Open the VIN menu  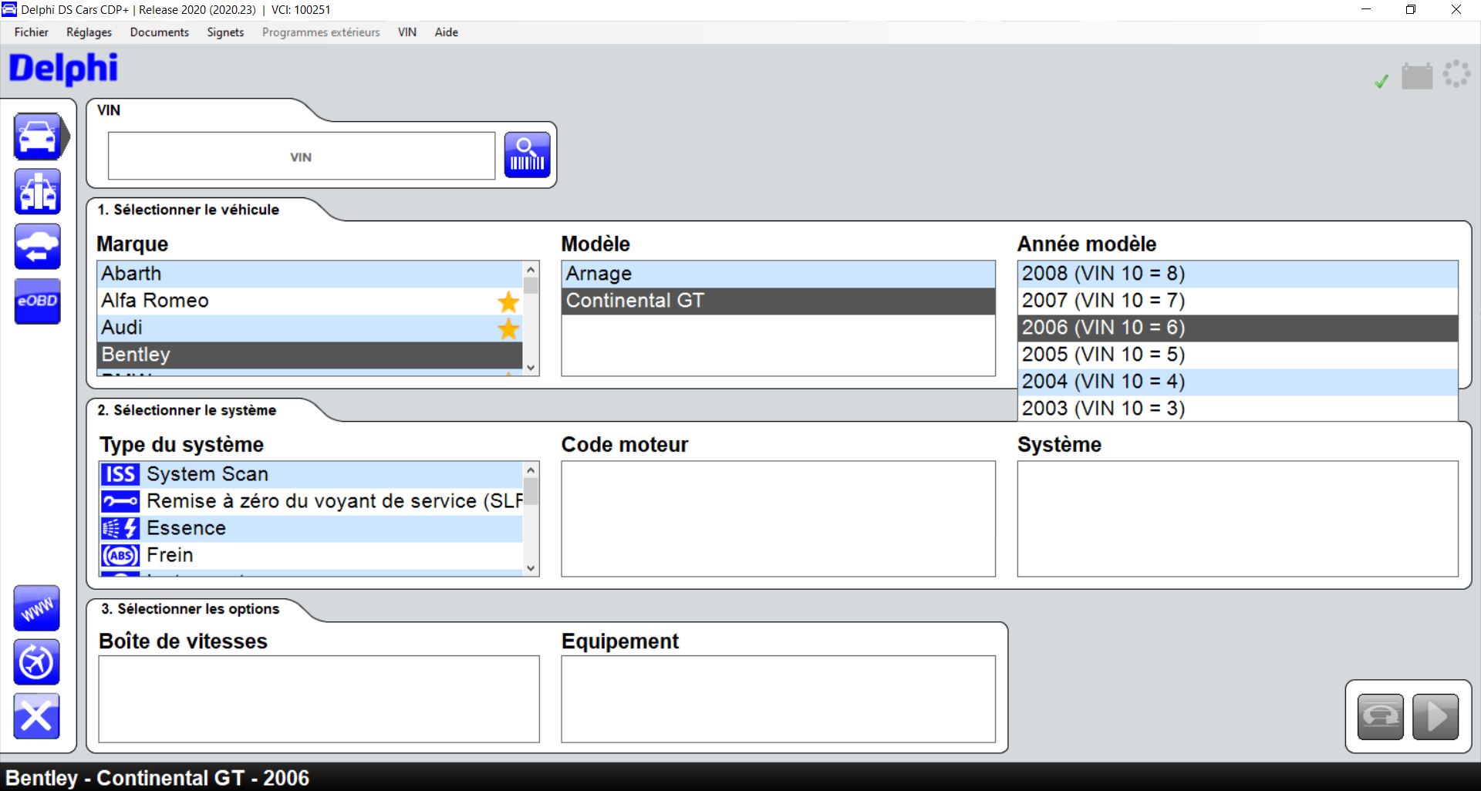coord(407,32)
